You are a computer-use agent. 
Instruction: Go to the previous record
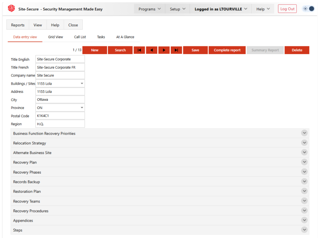[151, 50]
